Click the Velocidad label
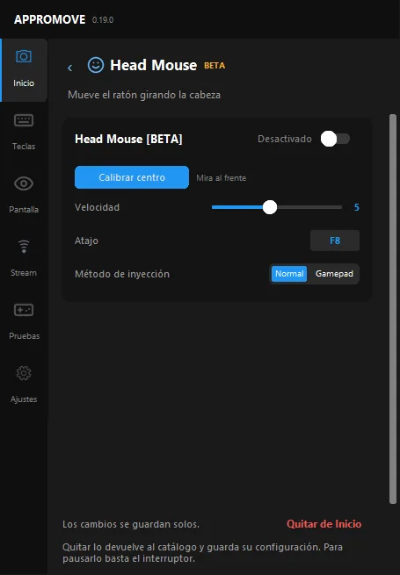This screenshot has width=400, height=575. (x=97, y=207)
